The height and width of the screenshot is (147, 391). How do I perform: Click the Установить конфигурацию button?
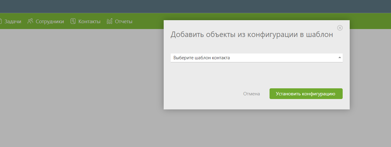tap(306, 94)
